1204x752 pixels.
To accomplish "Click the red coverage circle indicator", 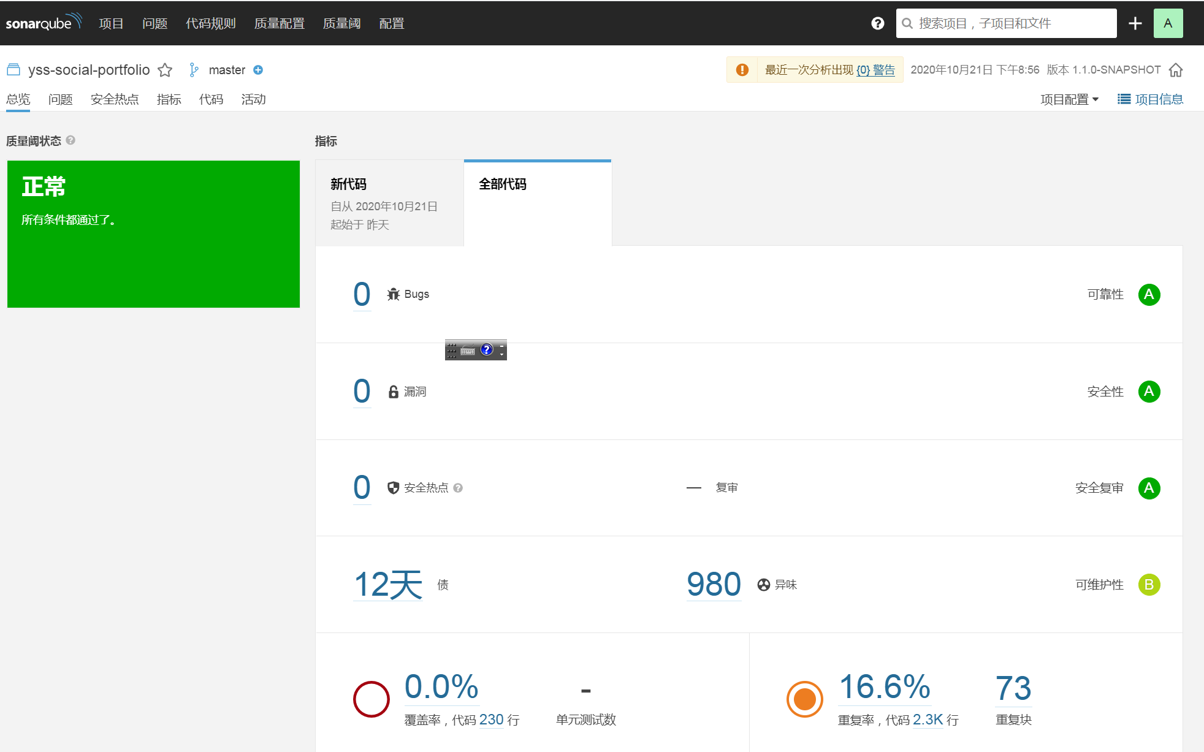I will [x=371, y=699].
